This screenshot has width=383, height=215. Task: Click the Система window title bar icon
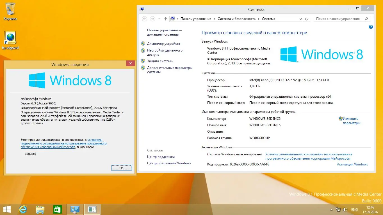[142, 9]
